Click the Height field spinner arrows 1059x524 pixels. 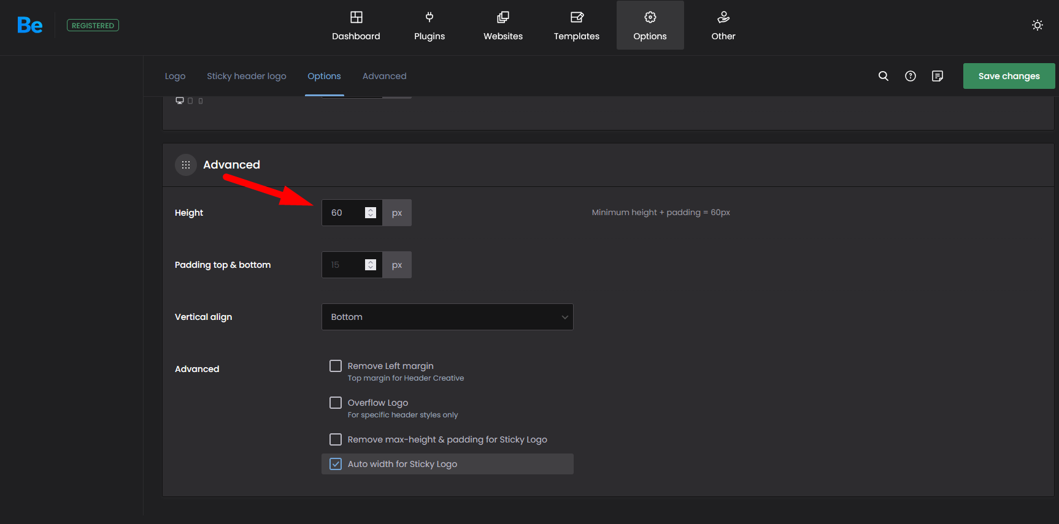(x=371, y=213)
